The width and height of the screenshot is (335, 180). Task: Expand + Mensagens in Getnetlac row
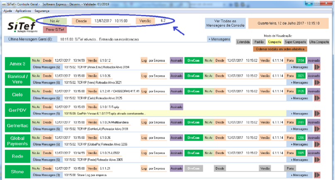(300, 129)
